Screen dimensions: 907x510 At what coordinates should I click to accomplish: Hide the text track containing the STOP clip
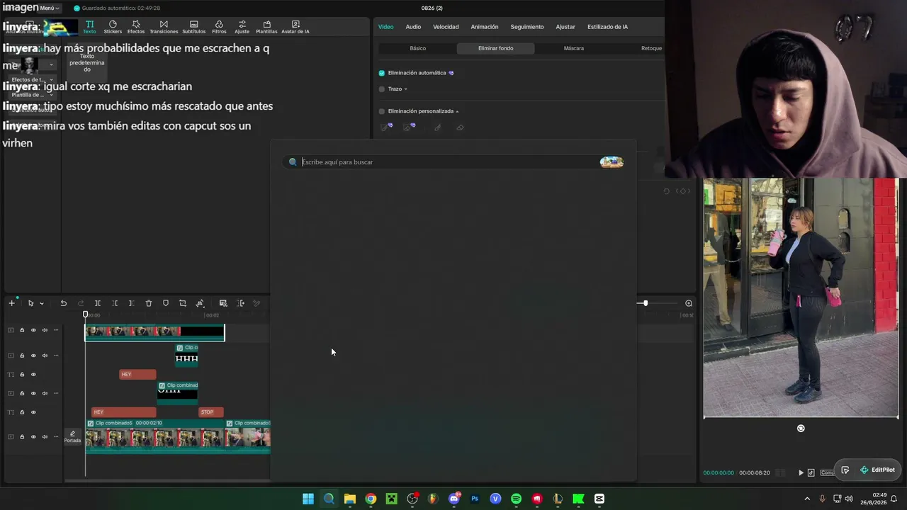[33, 412]
